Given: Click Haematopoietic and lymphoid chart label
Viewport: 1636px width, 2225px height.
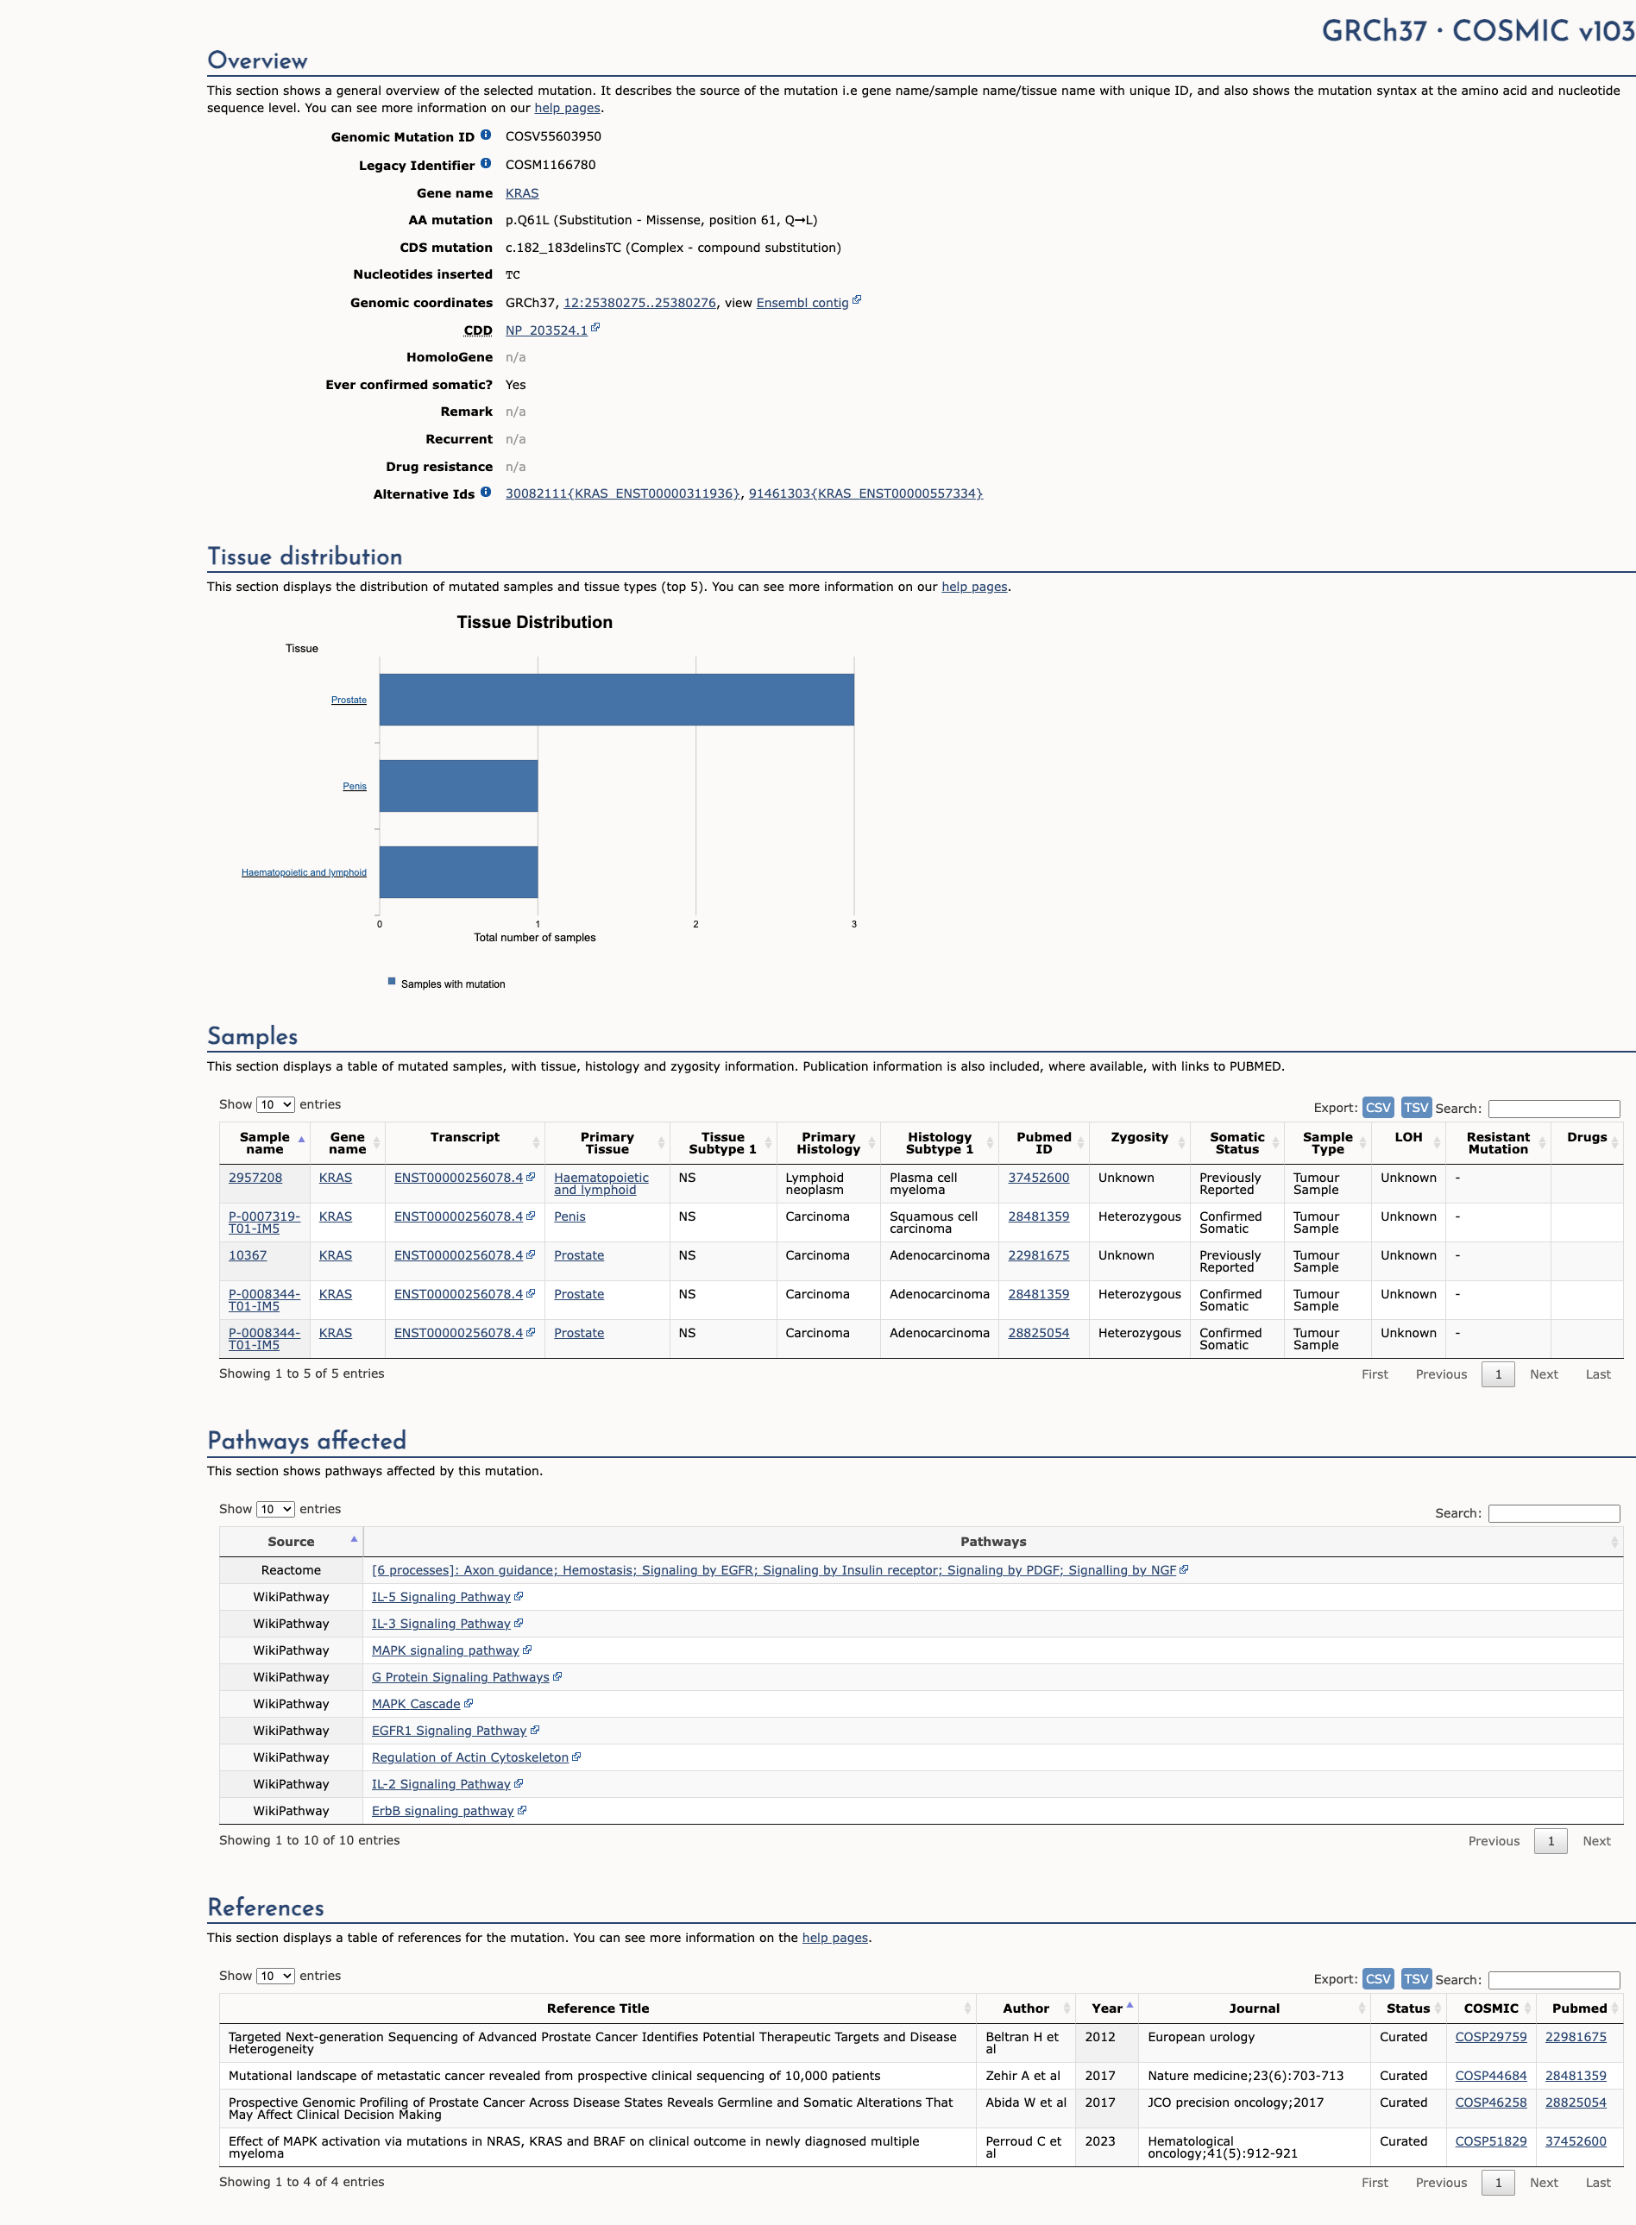Looking at the screenshot, I should (x=304, y=872).
